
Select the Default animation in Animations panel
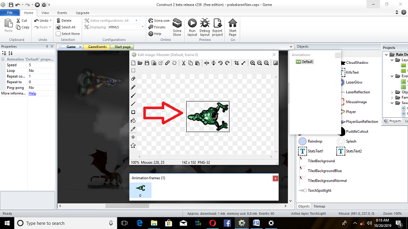coord(304,62)
